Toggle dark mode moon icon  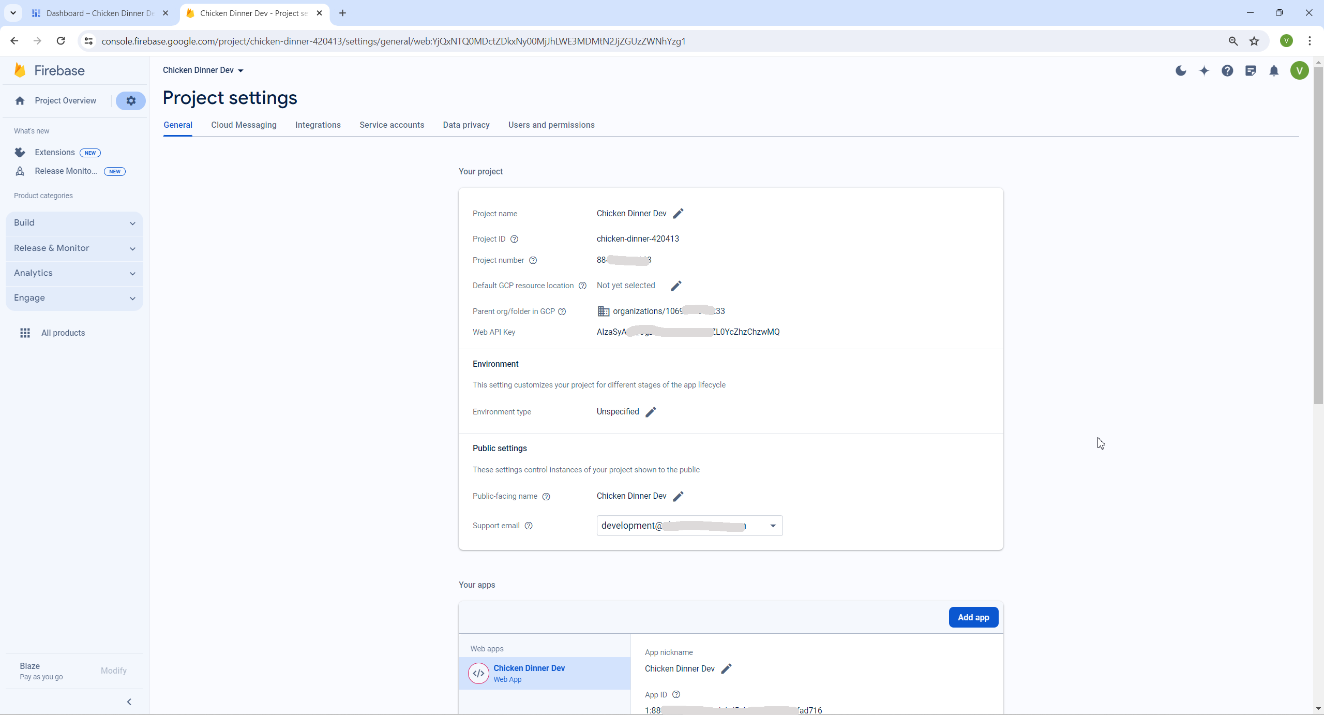pyautogui.click(x=1181, y=71)
